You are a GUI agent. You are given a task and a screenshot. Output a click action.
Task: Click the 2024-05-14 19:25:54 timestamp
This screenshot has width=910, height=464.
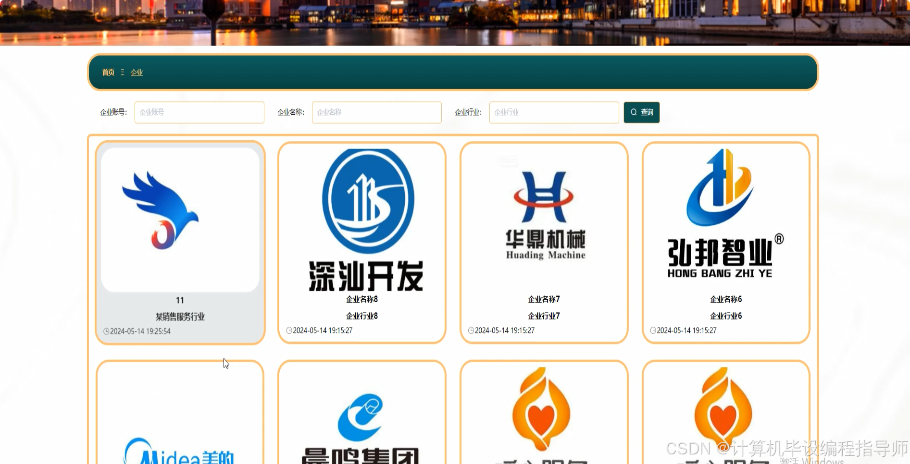point(140,331)
